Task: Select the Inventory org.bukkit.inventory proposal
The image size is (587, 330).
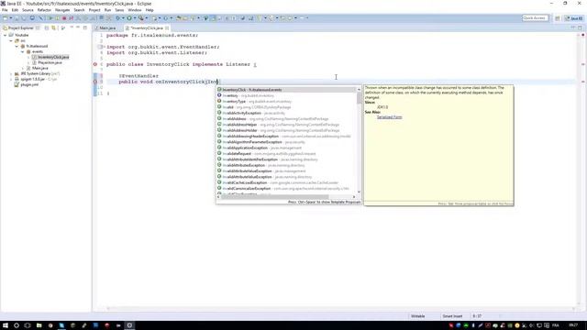Action: coord(286,95)
